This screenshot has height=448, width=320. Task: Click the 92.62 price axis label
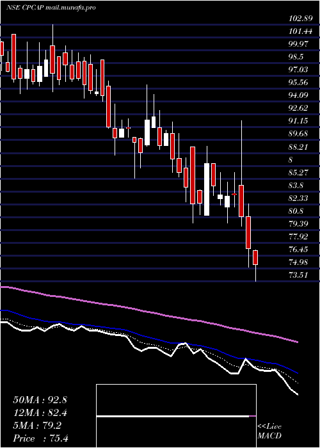pyautogui.click(x=298, y=109)
